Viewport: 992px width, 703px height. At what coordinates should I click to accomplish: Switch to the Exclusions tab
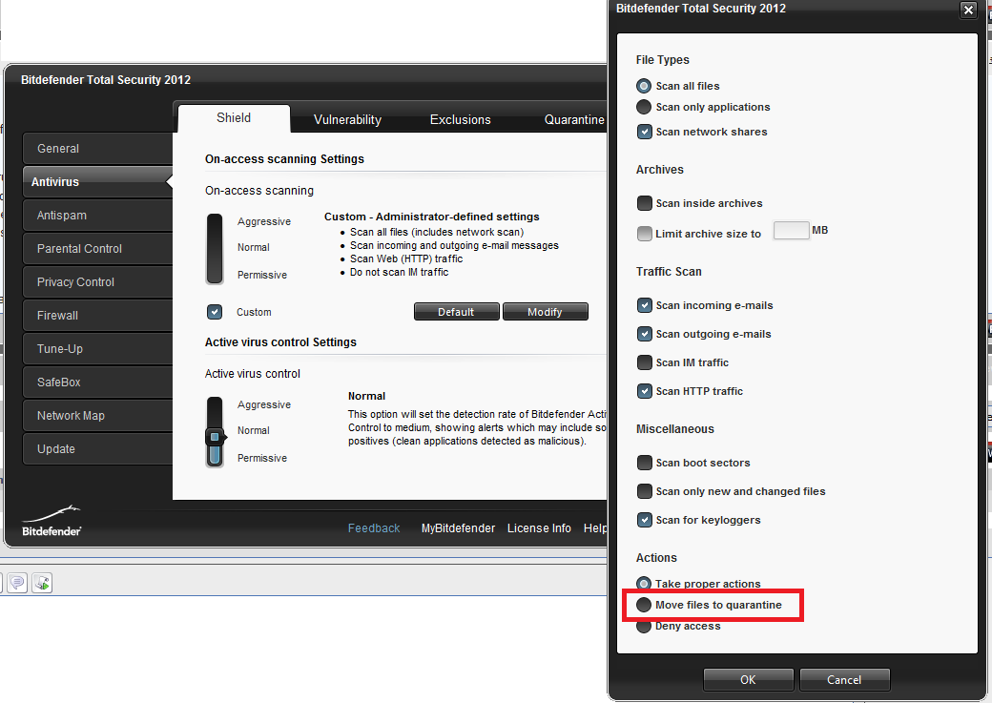pos(460,119)
